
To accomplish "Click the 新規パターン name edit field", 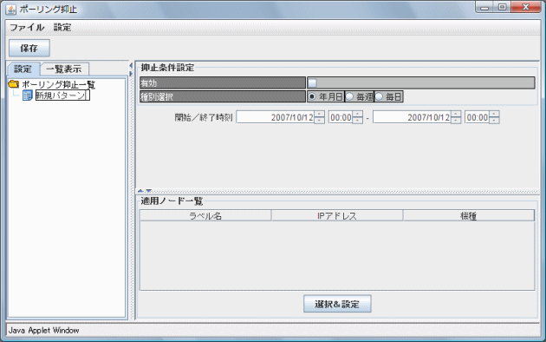I will (62, 95).
